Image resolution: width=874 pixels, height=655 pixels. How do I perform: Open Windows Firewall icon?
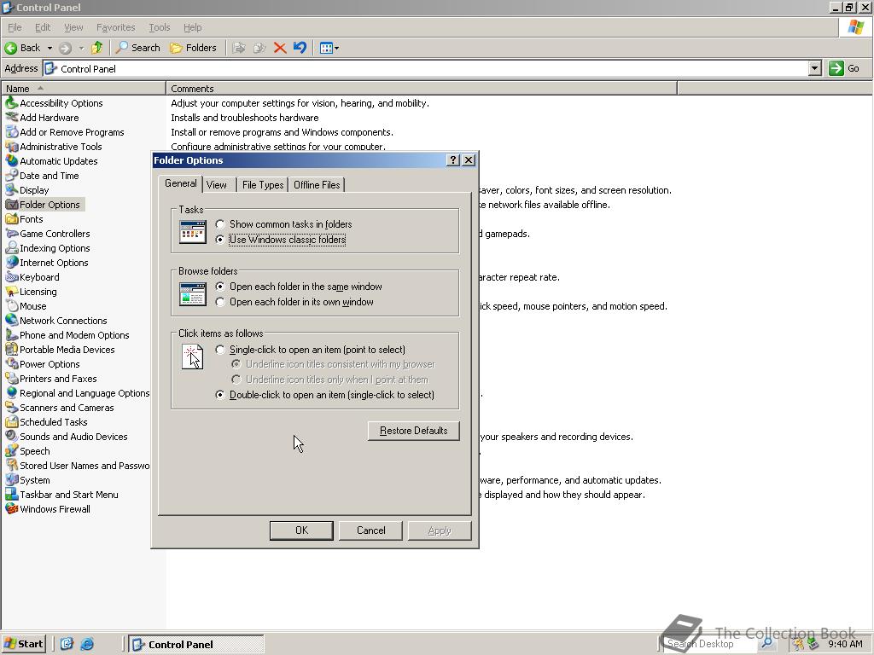point(12,508)
